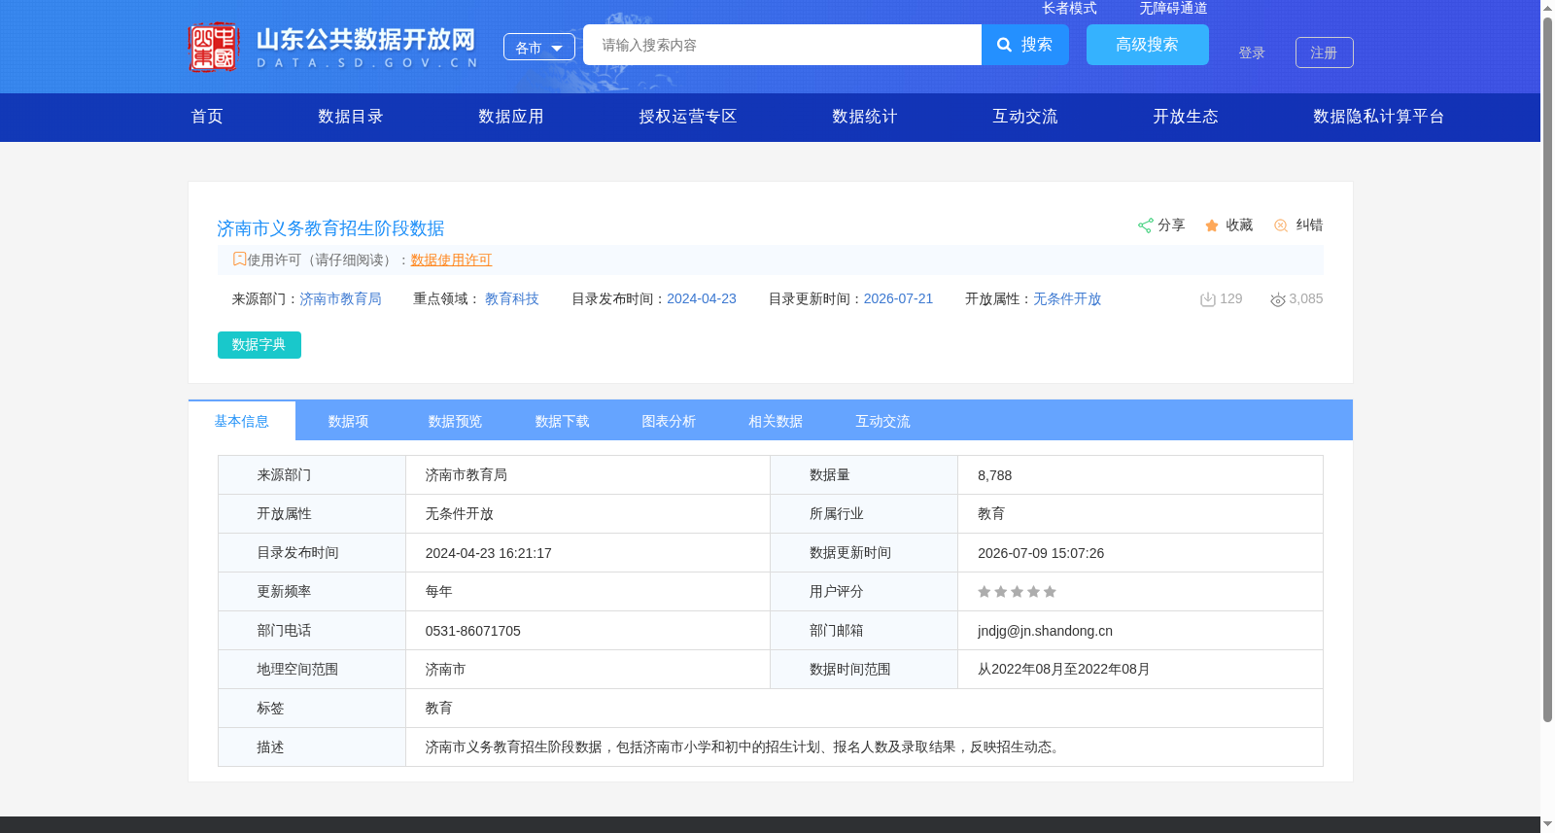1555x833 pixels.
Task: Switch to the 数据下载 tab
Action: tap(562, 421)
